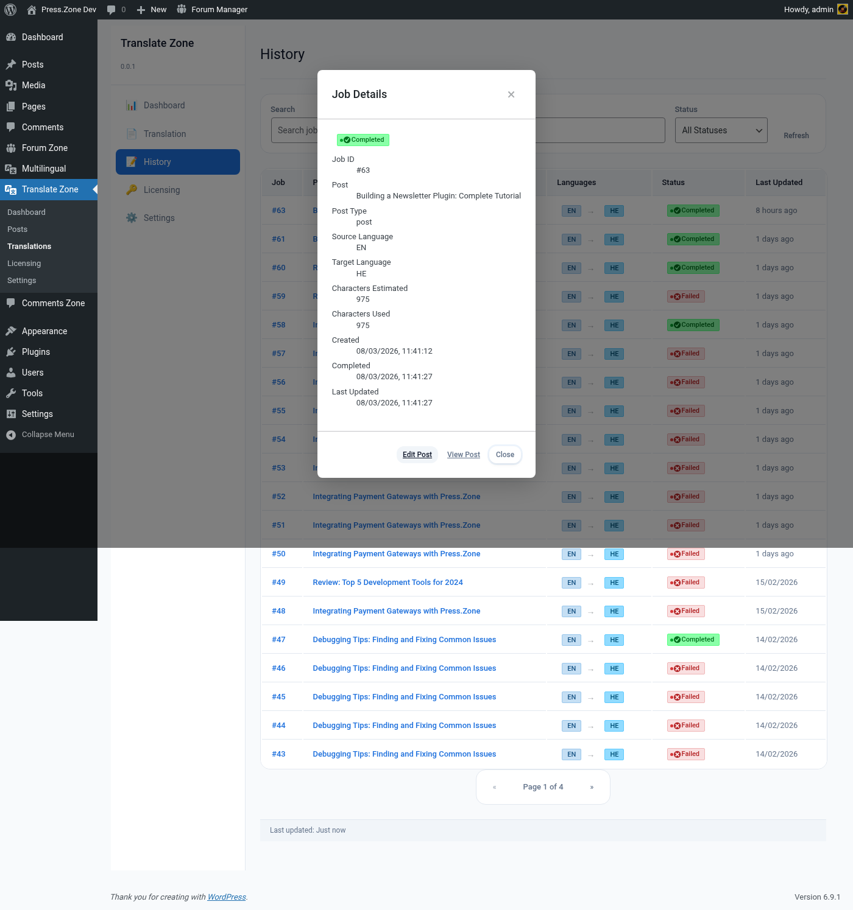Open Licensing in the WordPress submenu
Viewport: 853px width, 910px height.
pyautogui.click(x=24, y=264)
